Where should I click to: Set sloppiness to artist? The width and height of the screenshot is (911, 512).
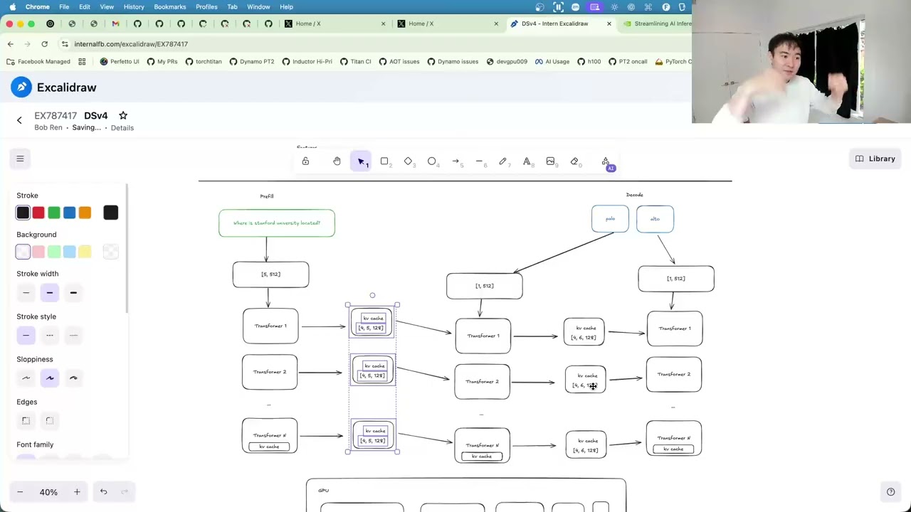point(50,378)
